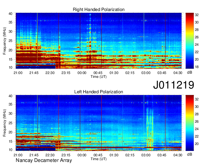Click 21:00 time tick on Left Handed plot

point(18,155)
